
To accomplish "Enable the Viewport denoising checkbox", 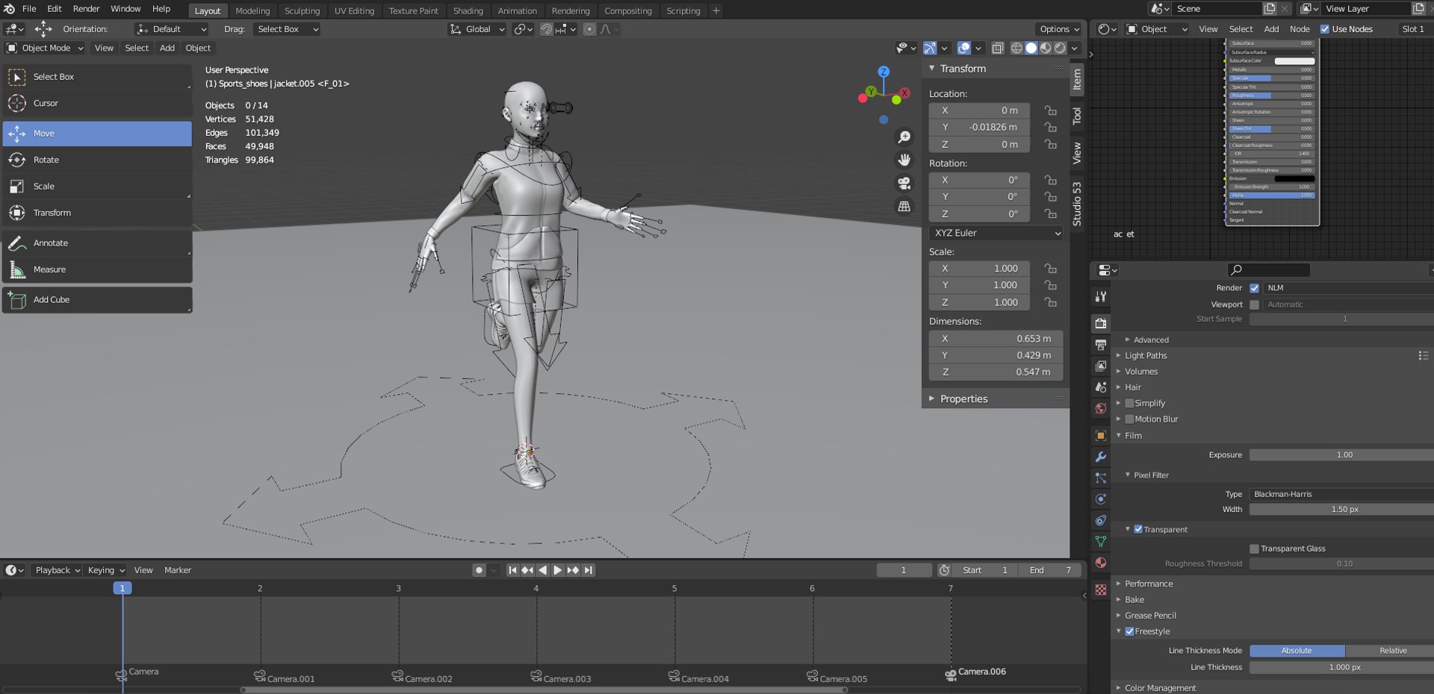I will (1254, 304).
